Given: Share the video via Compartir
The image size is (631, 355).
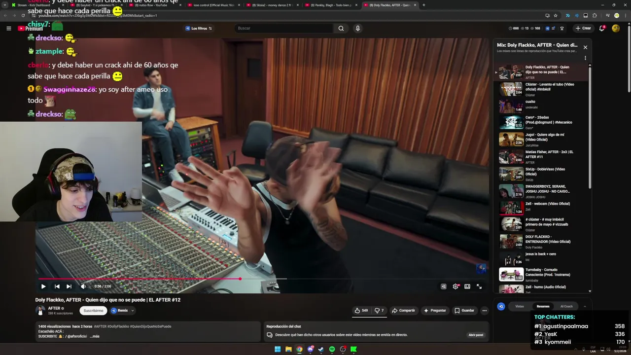Looking at the screenshot, I should point(403,310).
